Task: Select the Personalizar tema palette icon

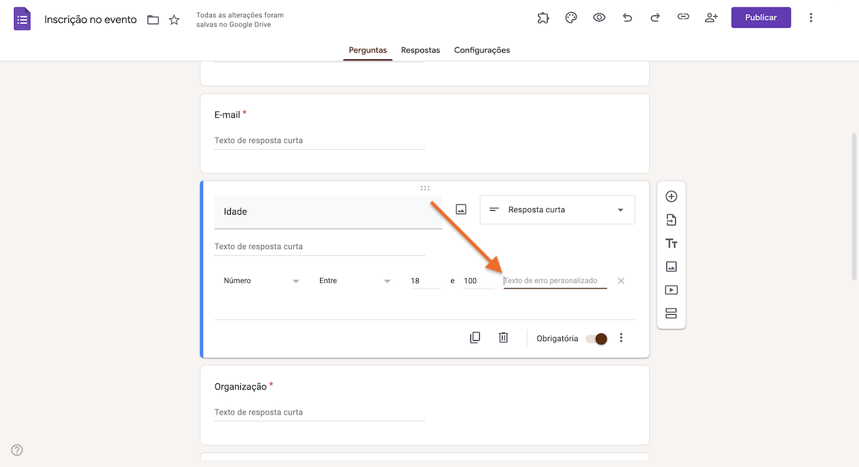Action: coord(570,17)
